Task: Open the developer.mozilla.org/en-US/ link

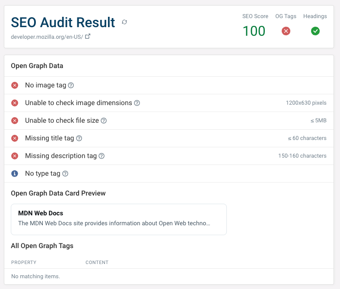Action: click(47, 37)
